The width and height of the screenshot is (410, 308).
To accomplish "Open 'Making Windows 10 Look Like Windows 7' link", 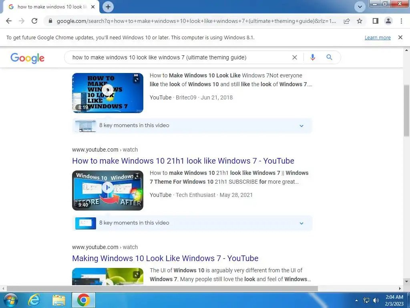I will coord(165,258).
